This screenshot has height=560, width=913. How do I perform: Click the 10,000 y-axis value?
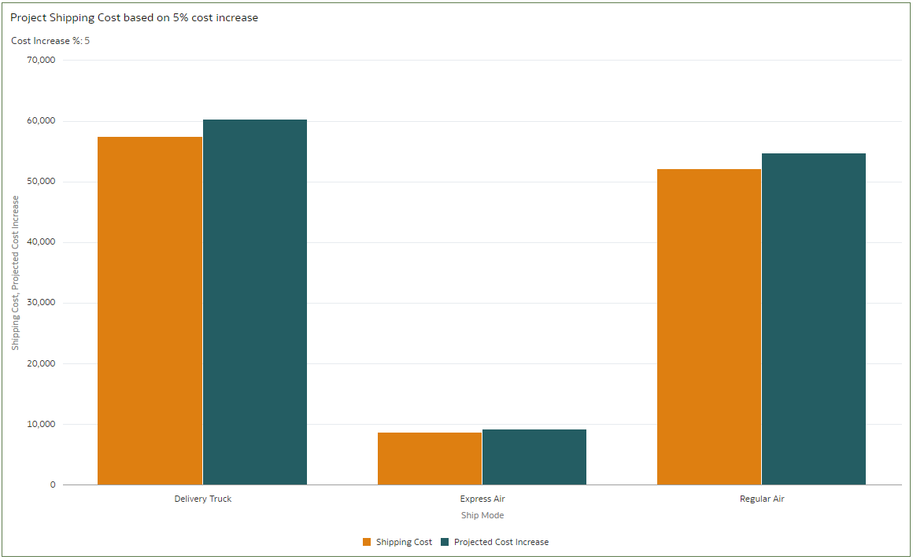[x=41, y=425]
